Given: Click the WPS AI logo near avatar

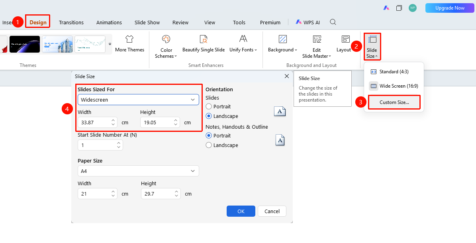Looking at the screenshot, I should click(386, 8).
